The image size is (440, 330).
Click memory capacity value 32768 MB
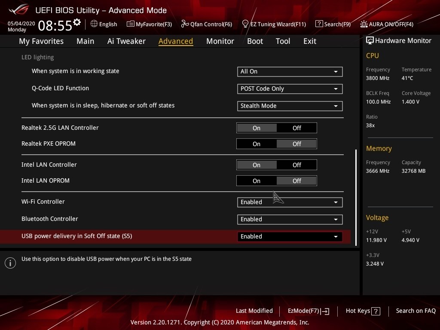point(413,171)
